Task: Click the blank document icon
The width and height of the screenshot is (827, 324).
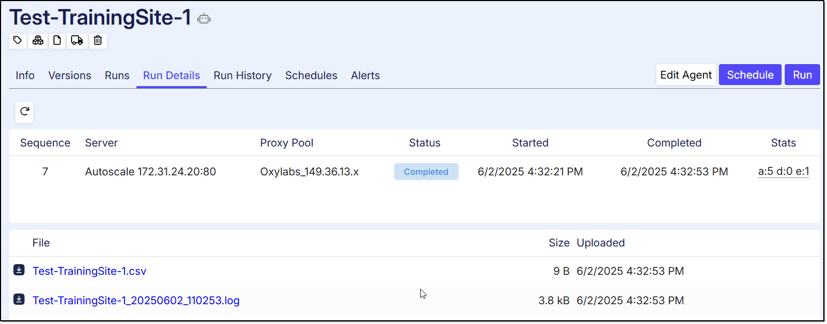Action: point(57,41)
